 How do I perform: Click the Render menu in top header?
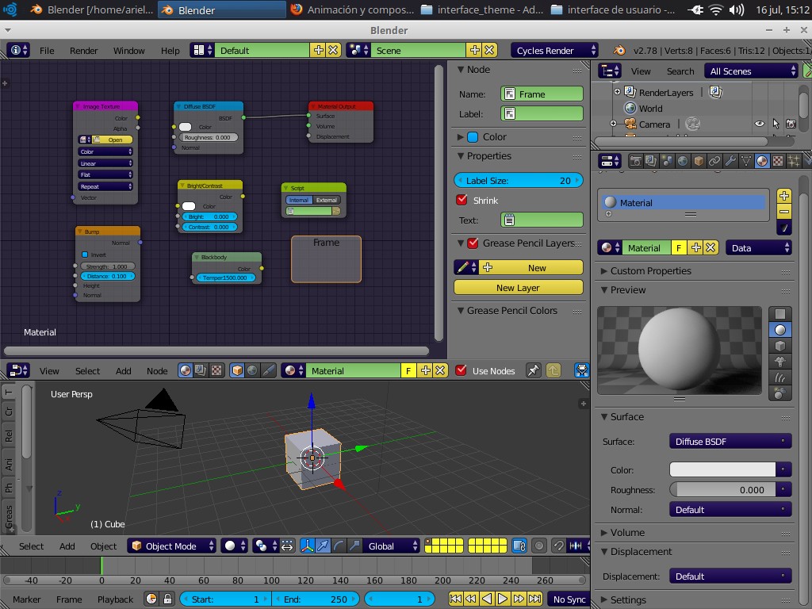click(x=83, y=49)
